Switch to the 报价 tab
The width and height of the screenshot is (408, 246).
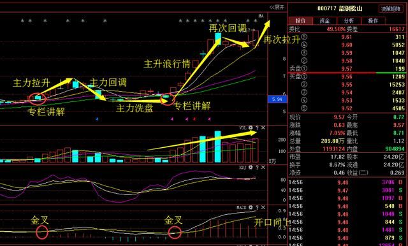click(x=300, y=20)
